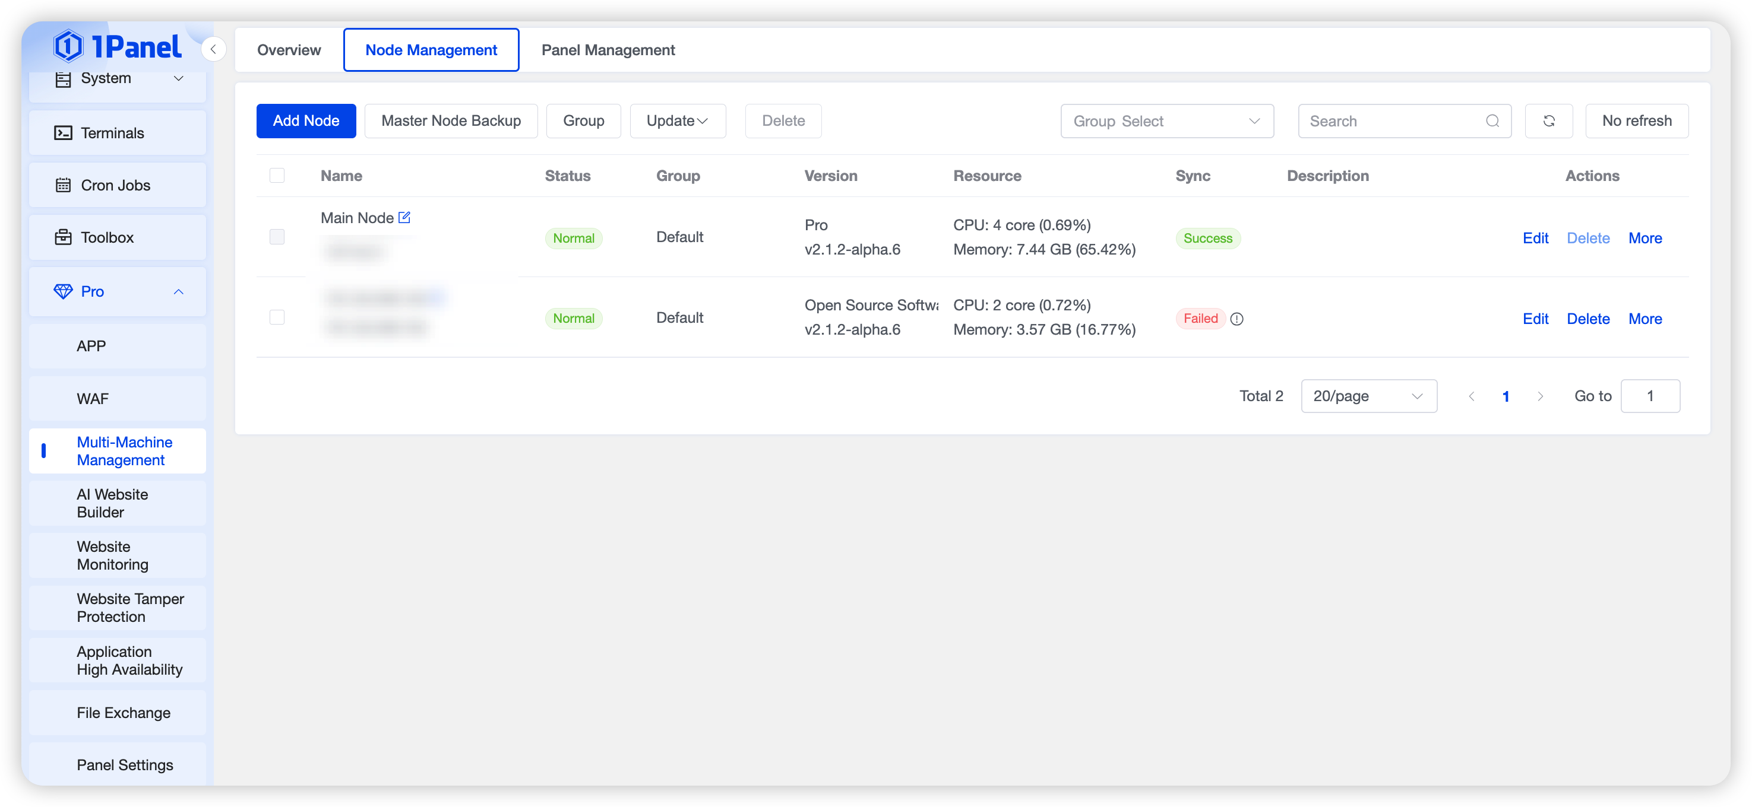Open the 20/page size dropdown
The height and width of the screenshot is (807, 1752).
point(1368,396)
